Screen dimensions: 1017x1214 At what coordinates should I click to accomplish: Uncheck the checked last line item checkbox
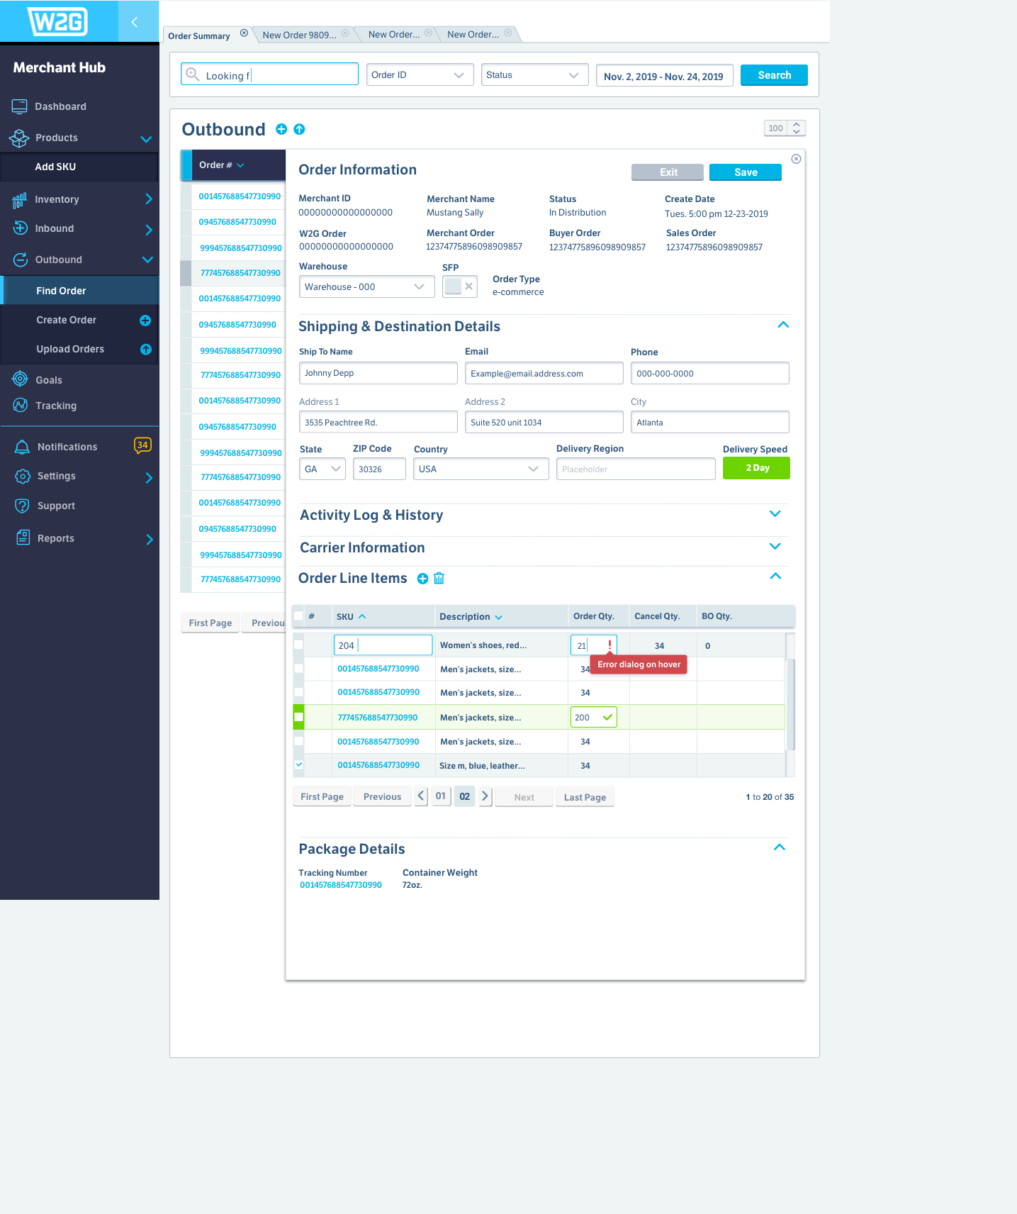[299, 765]
